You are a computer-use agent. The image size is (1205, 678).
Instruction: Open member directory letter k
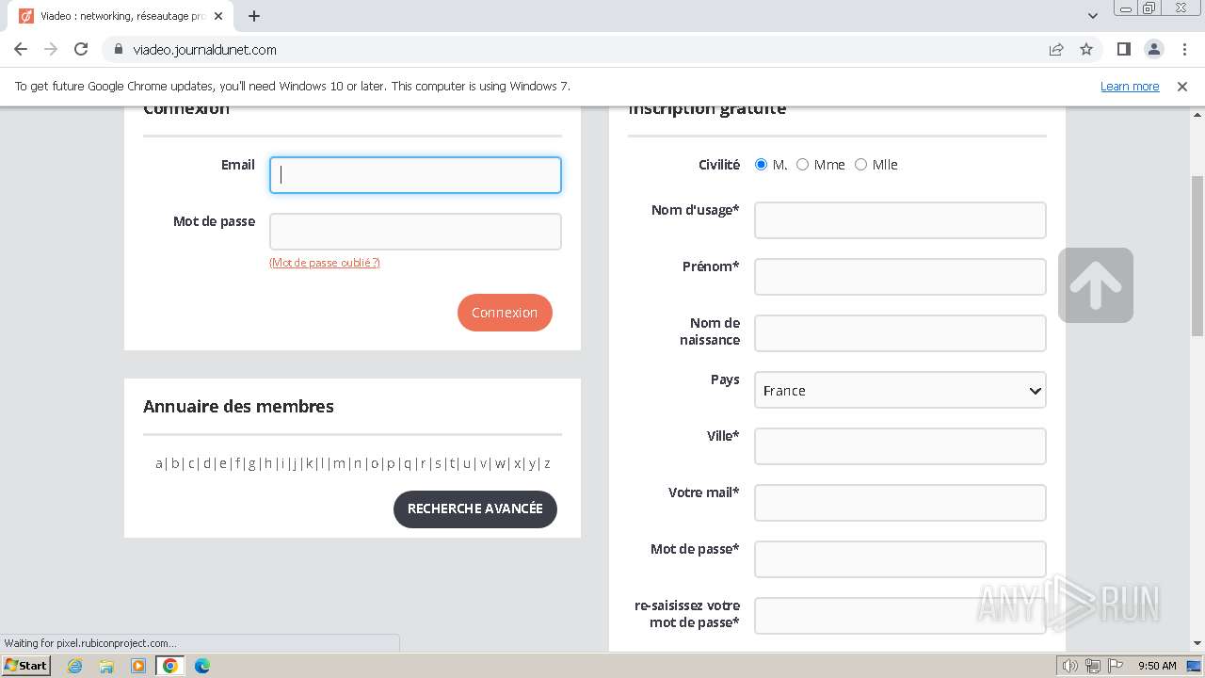pyautogui.click(x=309, y=463)
